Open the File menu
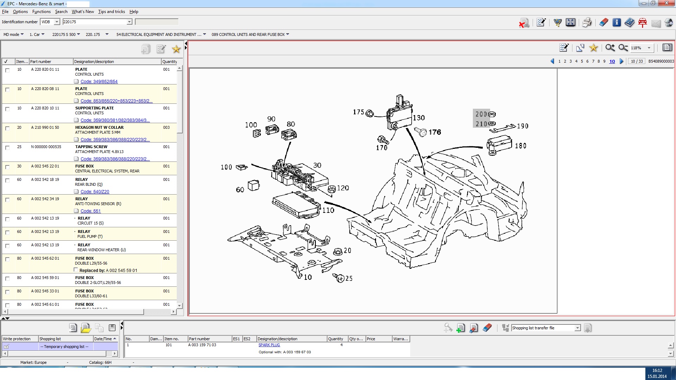This screenshot has width=676, height=380. point(5,12)
